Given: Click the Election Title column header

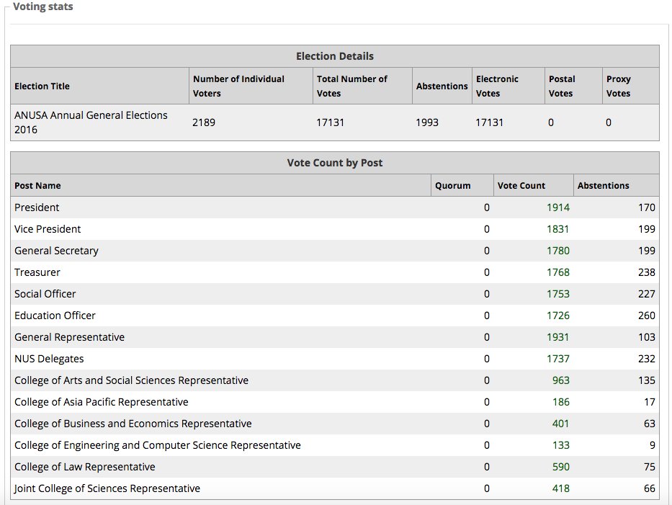Looking at the screenshot, I should pos(42,86).
